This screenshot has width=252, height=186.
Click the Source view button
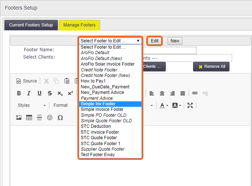pyautogui.click(x=27, y=81)
